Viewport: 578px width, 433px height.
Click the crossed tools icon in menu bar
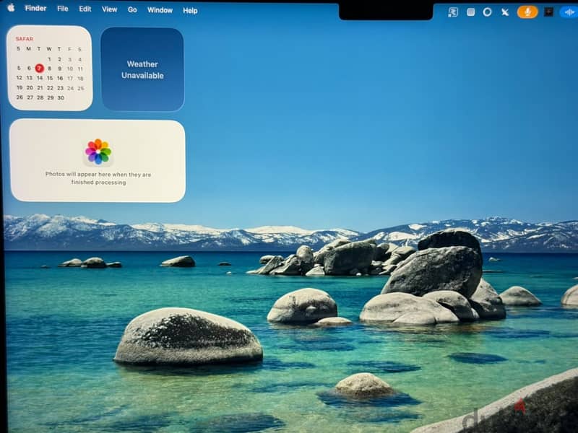[505, 12]
